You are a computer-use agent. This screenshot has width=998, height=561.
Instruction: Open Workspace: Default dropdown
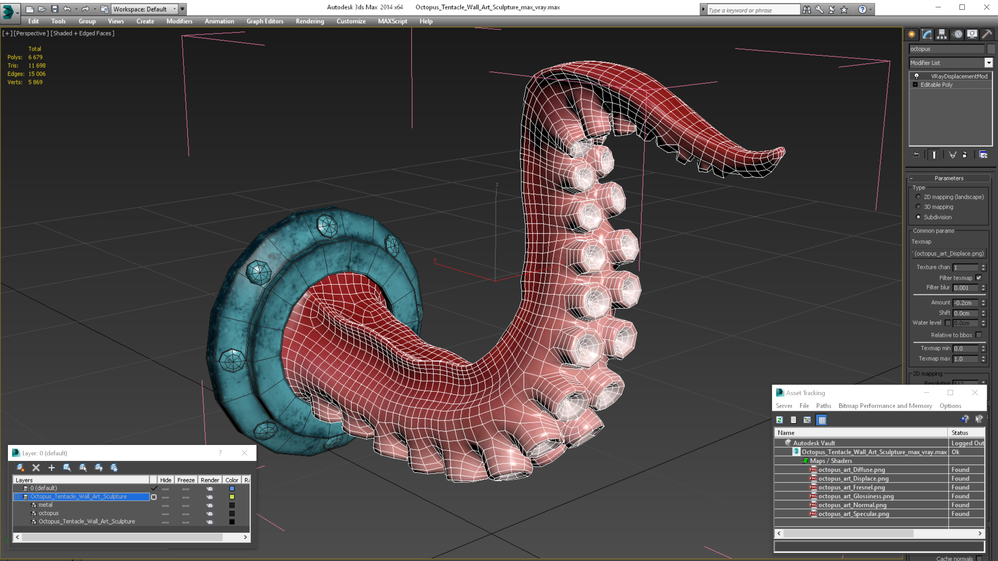[x=145, y=9]
